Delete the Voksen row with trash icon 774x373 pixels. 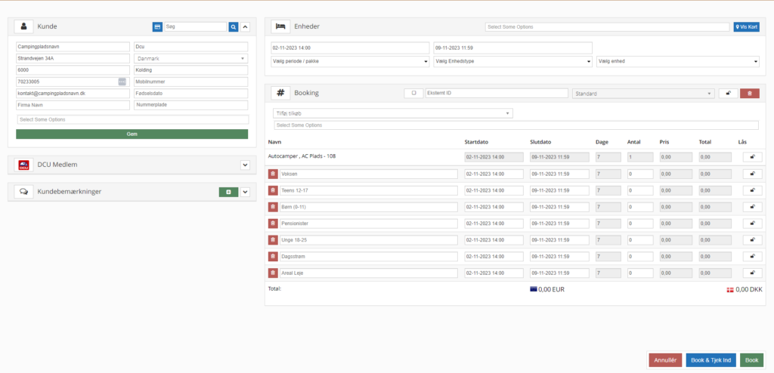[x=273, y=174]
